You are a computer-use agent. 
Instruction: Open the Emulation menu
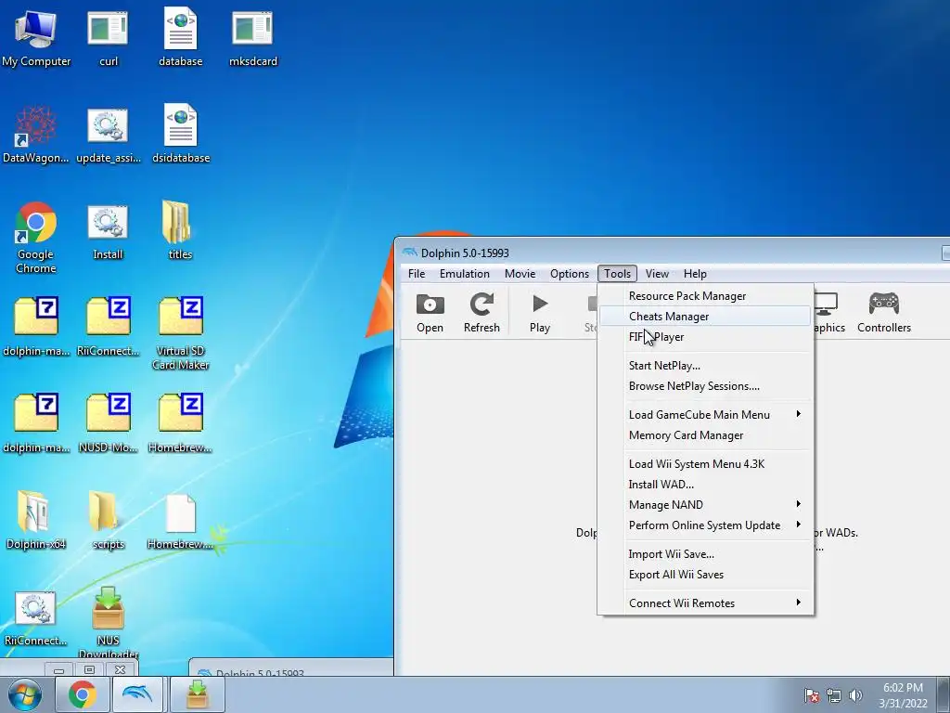click(465, 274)
